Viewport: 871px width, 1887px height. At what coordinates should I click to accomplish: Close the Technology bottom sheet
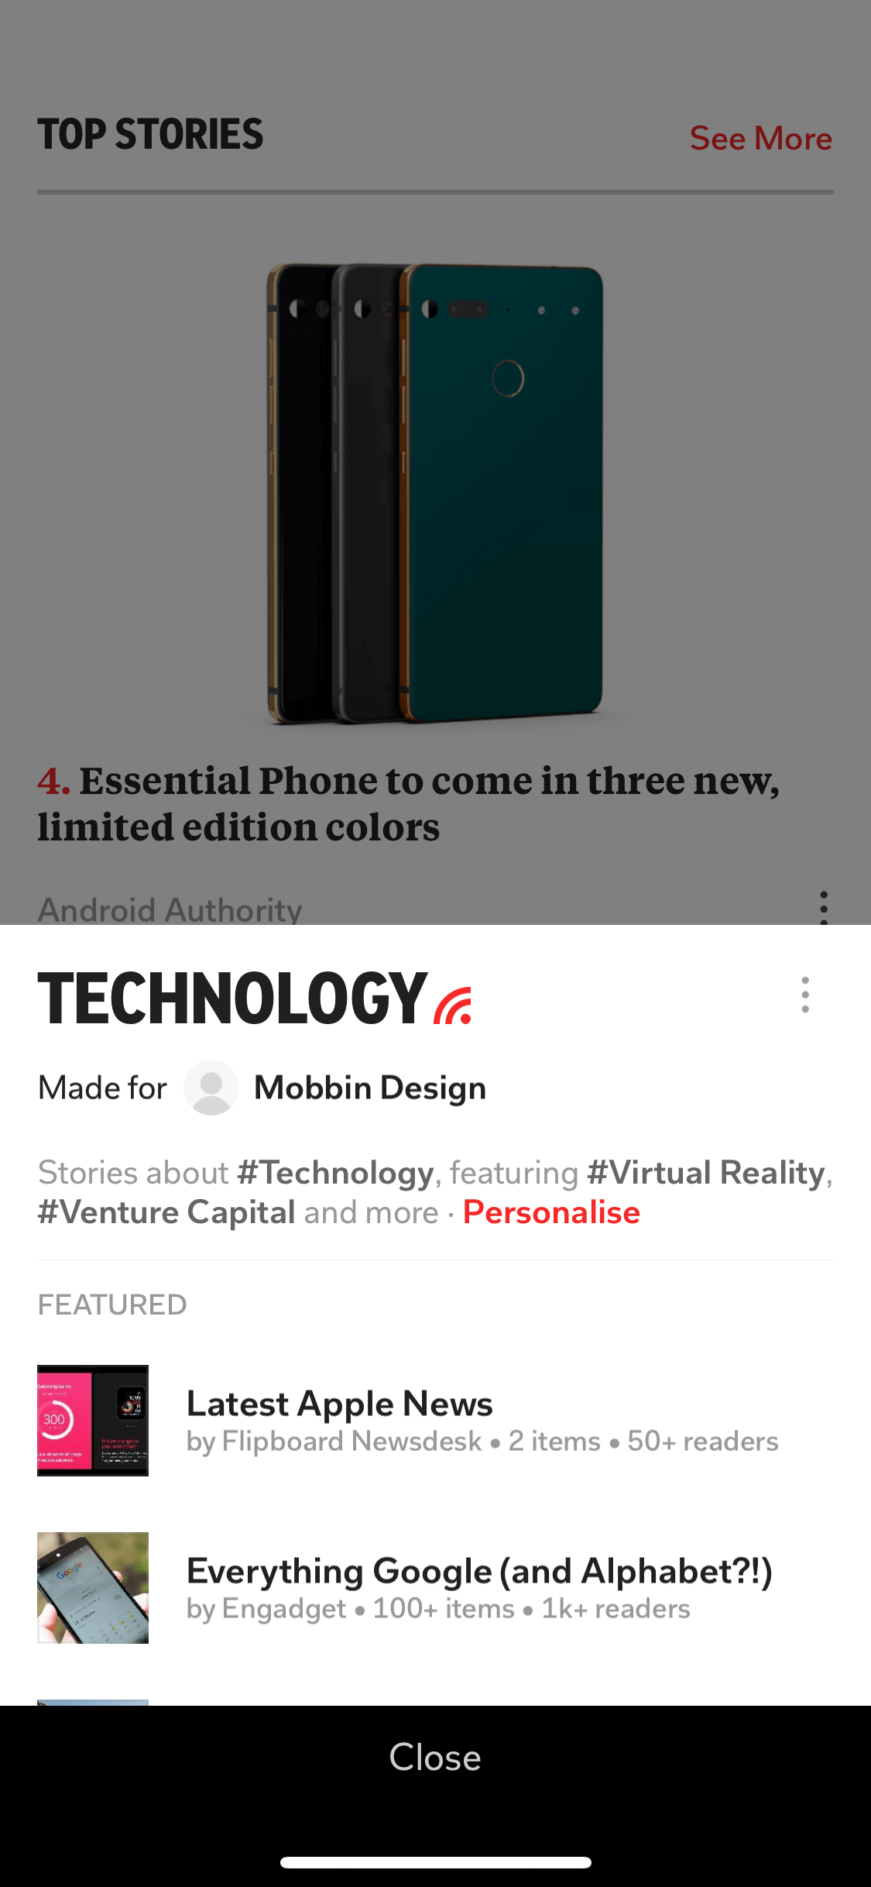435,1757
